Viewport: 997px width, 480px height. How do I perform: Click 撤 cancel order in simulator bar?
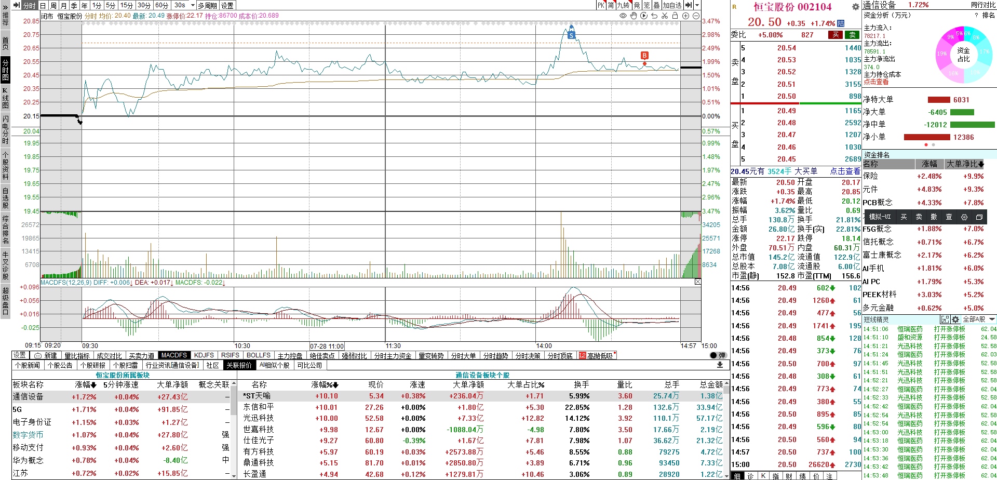pos(934,217)
